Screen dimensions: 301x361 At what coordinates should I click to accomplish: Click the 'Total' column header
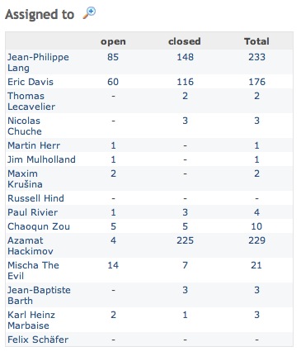point(256,41)
